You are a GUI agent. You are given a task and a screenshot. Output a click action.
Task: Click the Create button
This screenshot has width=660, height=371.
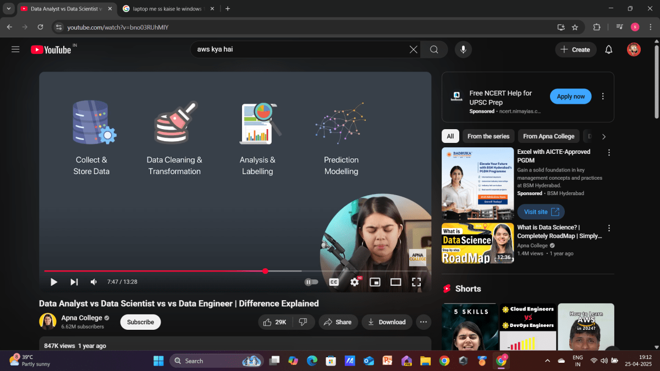[575, 49]
